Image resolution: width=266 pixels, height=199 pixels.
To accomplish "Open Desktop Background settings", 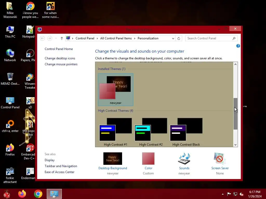I will coord(113,164).
